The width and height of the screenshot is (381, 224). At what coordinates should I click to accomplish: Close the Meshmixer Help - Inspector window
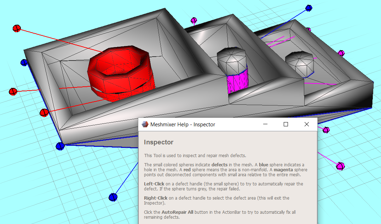point(306,124)
